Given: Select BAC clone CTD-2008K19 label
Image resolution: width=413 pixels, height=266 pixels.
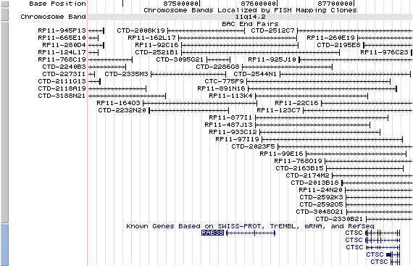Looking at the screenshot, I should (141, 30).
